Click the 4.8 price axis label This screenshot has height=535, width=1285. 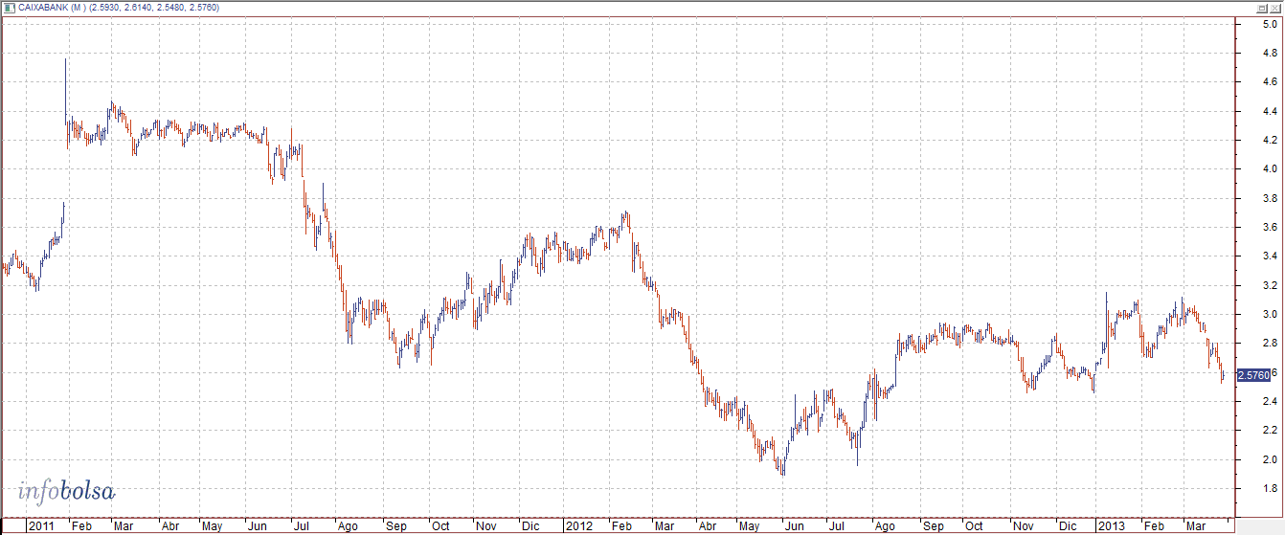1270,54
